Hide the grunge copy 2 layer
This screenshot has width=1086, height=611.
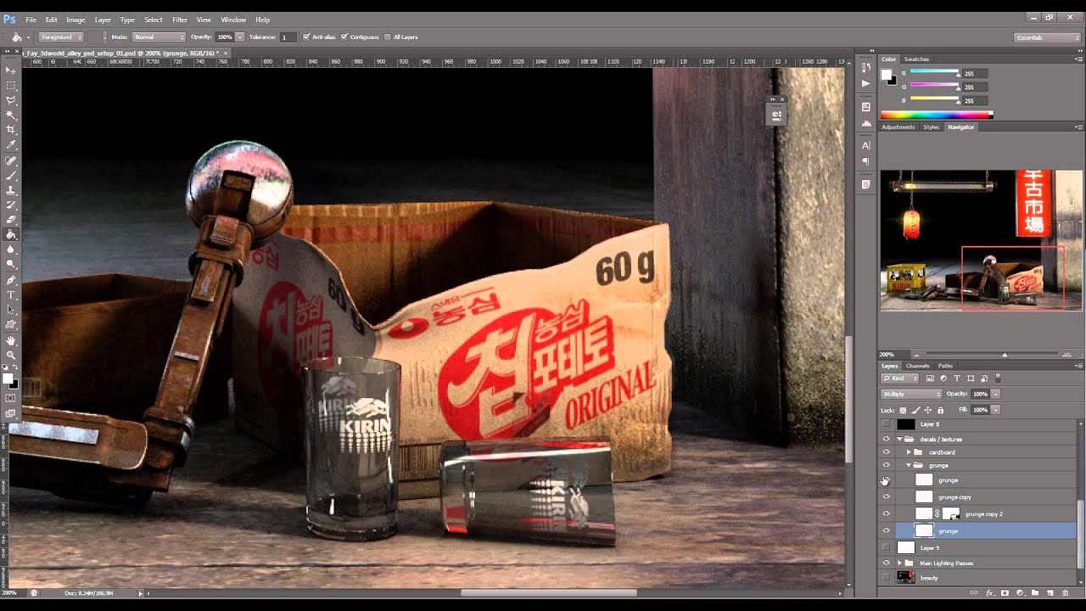[887, 513]
